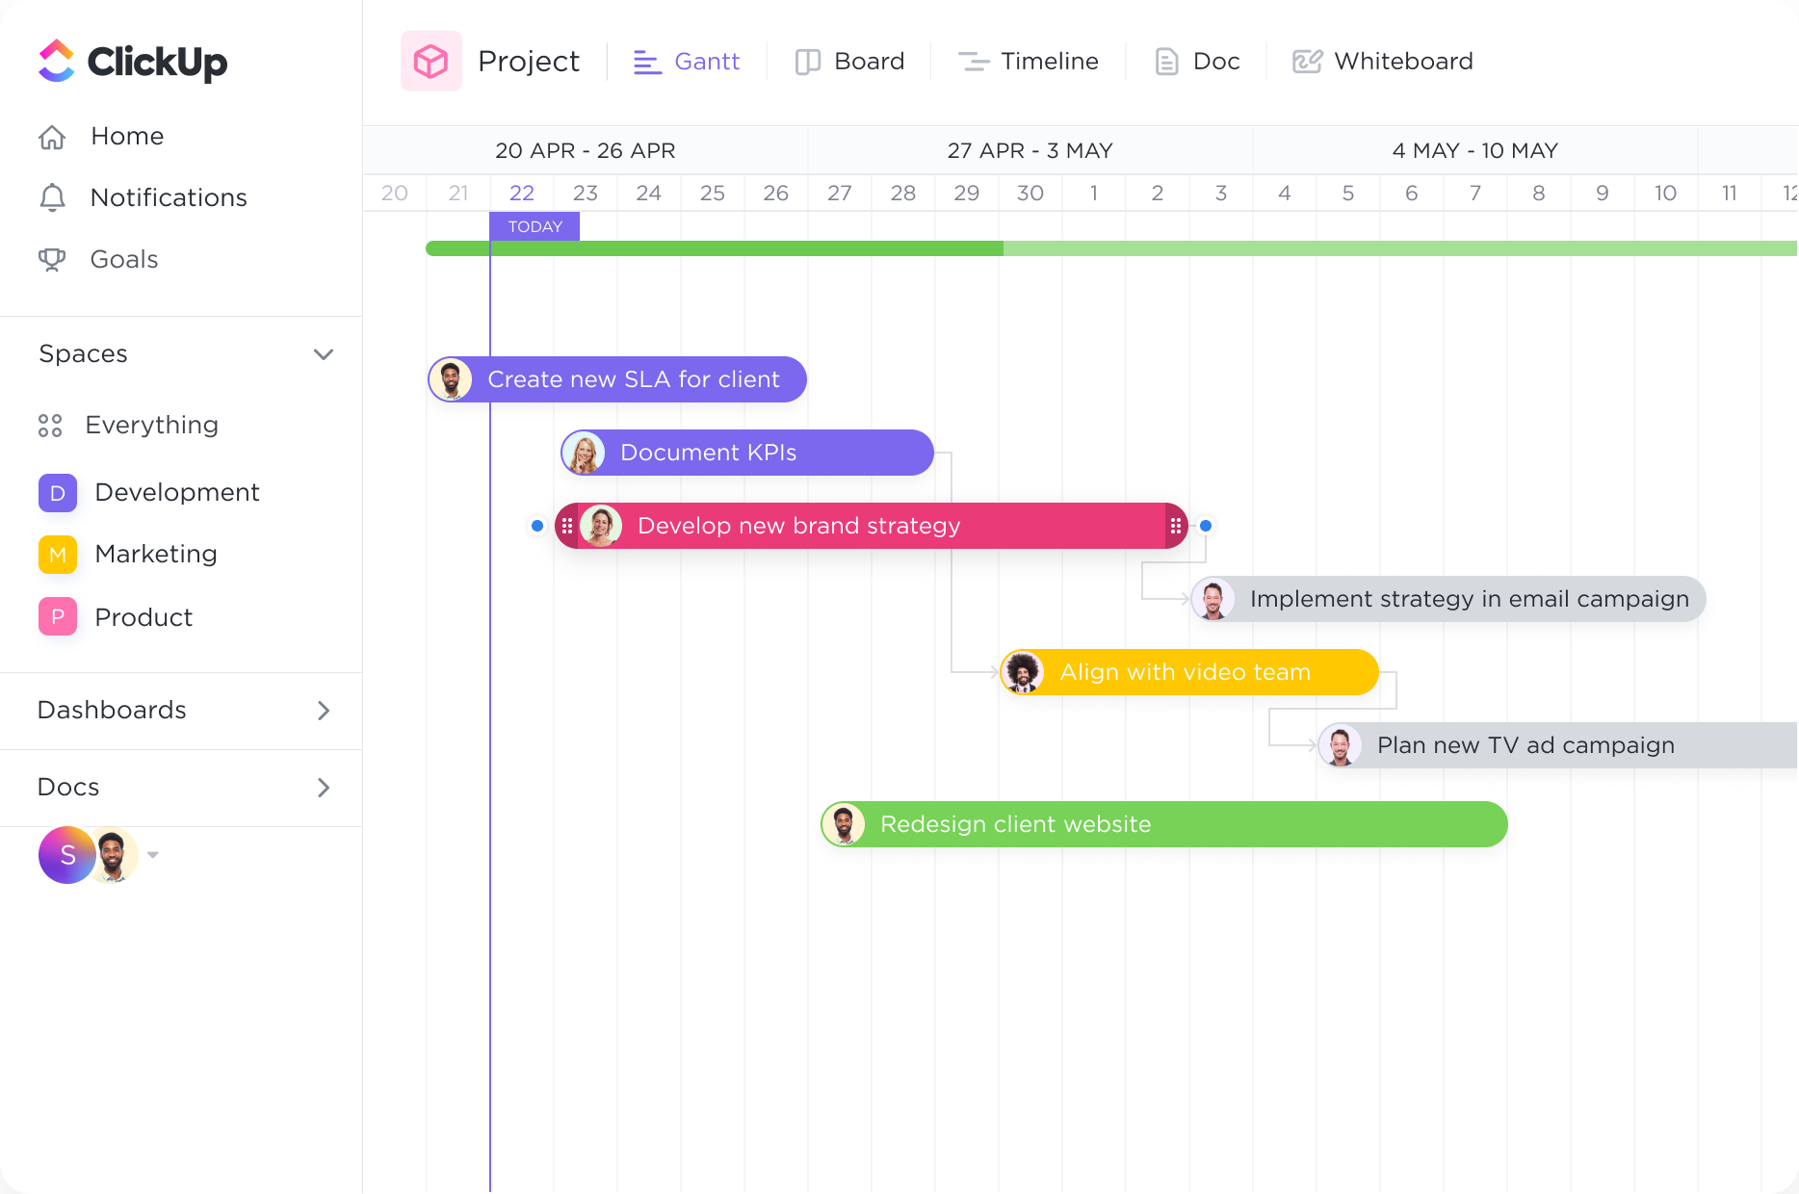Click the ClickUp logo
Image resolution: width=1799 pixels, height=1194 pixels.
tap(132, 61)
